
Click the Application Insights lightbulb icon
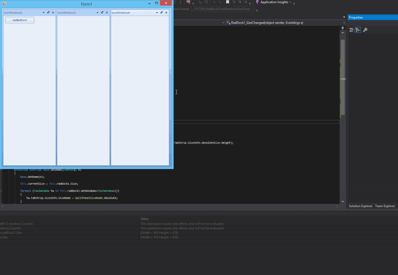pyautogui.click(x=257, y=2)
